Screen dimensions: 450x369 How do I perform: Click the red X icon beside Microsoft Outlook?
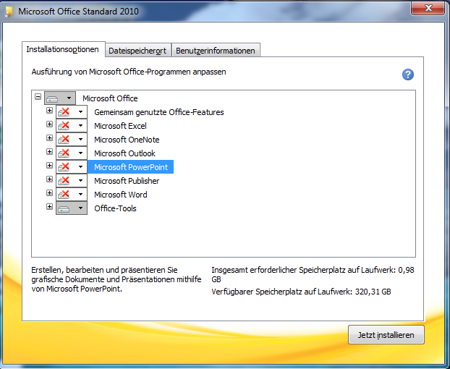(x=65, y=153)
